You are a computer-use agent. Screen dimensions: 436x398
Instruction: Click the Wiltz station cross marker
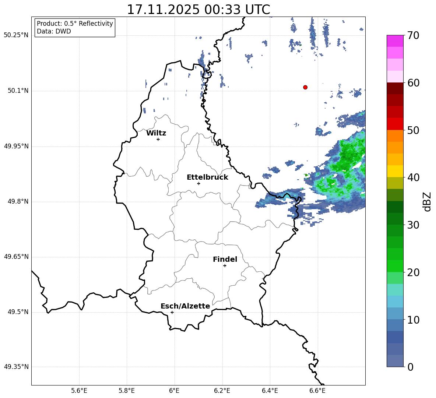(158, 139)
